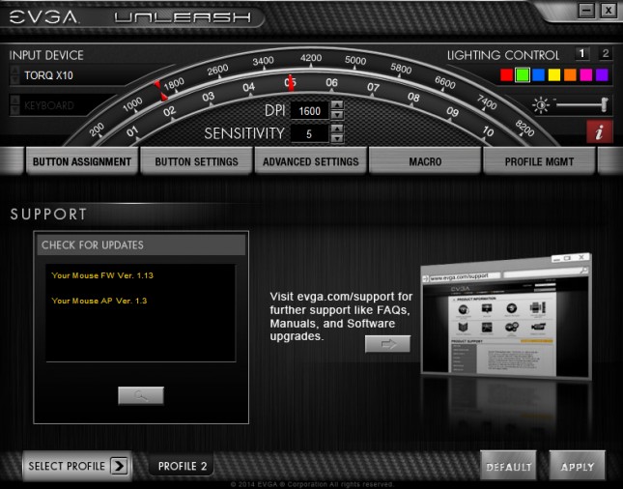Image resolution: width=623 pixels, height=489 pixels.
Task: Switch to Macro tab
Action: coord(425,161)
